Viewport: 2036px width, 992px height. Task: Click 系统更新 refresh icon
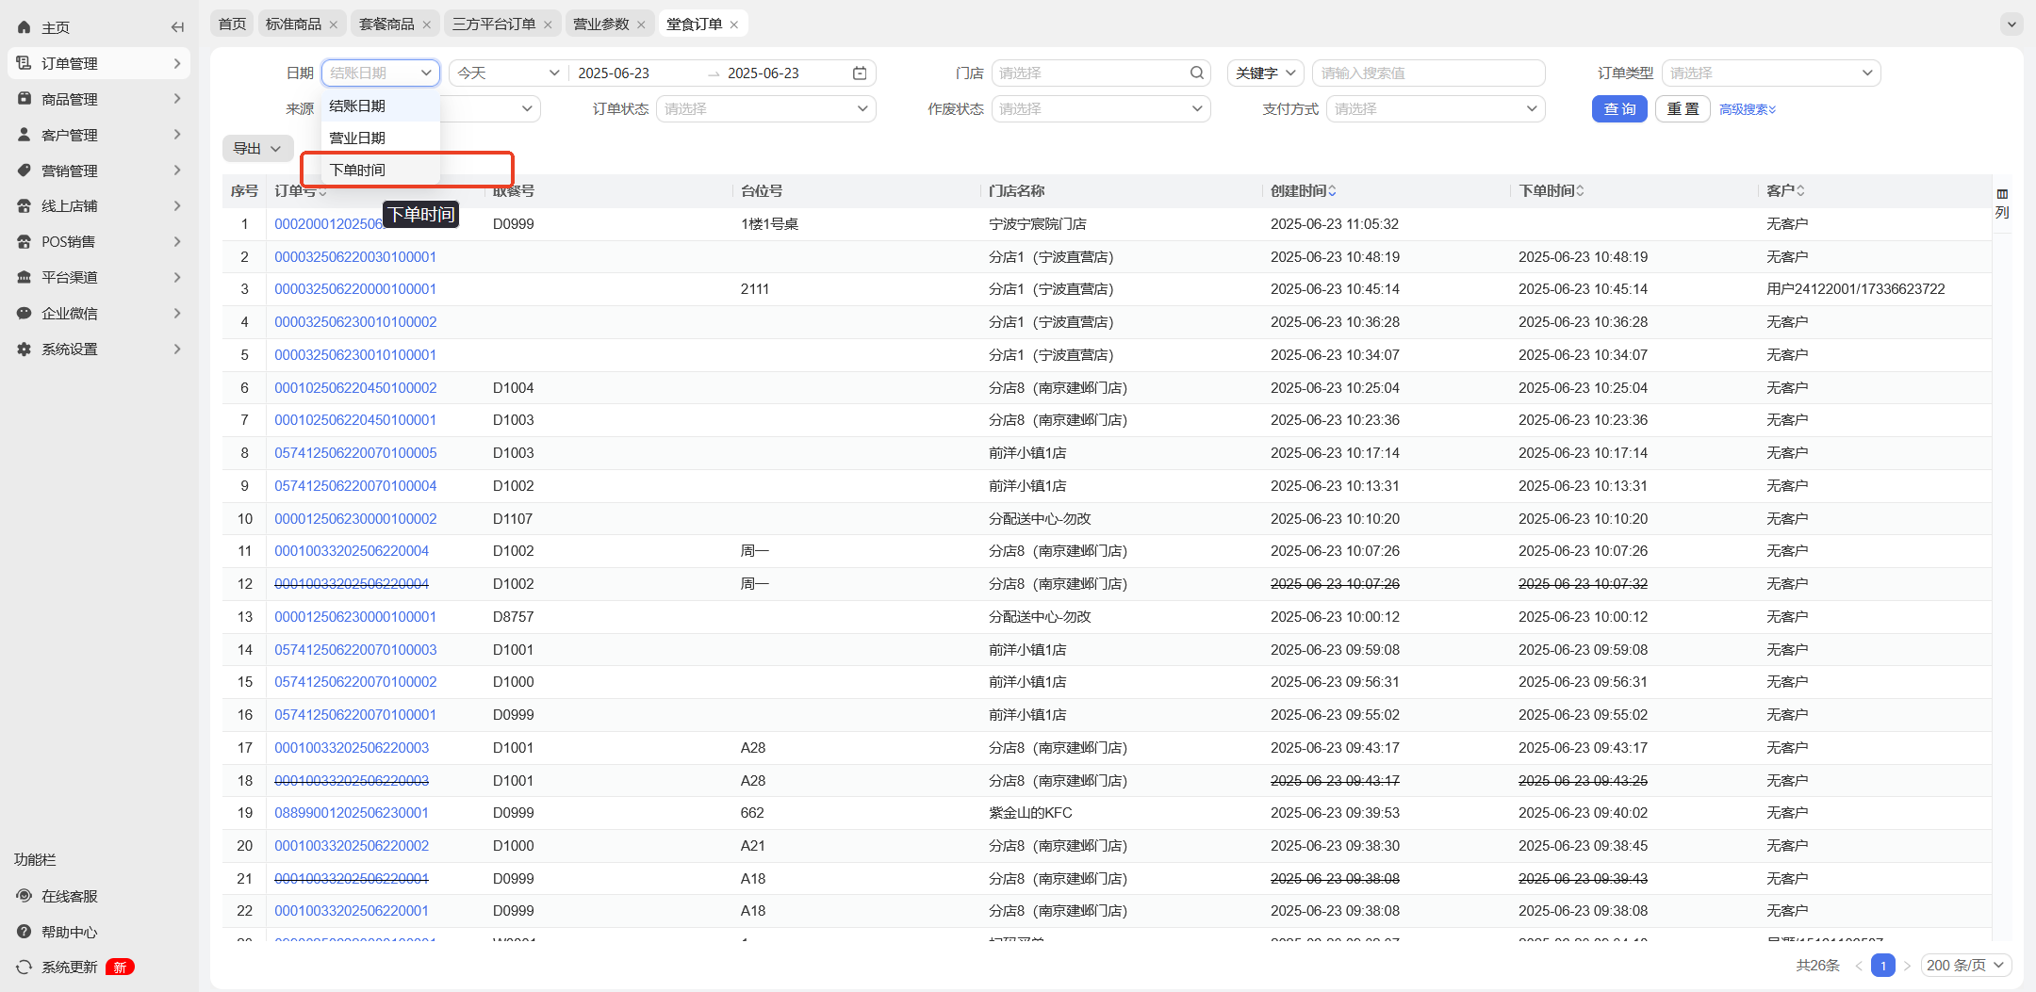coord(24,967)
